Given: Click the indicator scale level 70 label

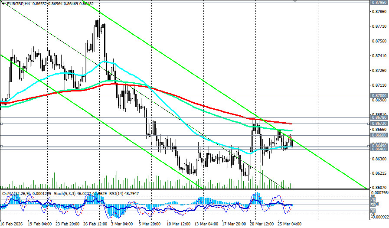Looking at the screenshot, I should pyautogui.click(x=373, y=199).
